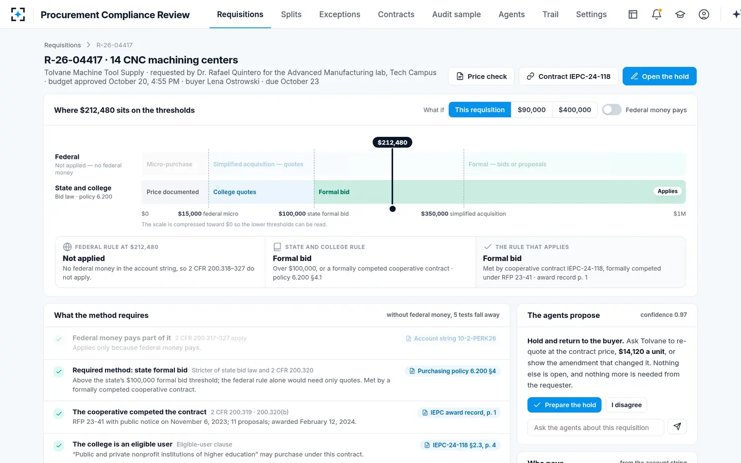Focus the Ask the agents input field

[596, 428]
